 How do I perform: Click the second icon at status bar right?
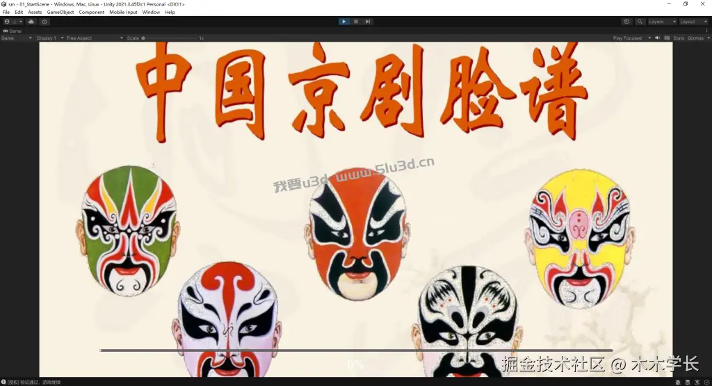coord(688,383)
